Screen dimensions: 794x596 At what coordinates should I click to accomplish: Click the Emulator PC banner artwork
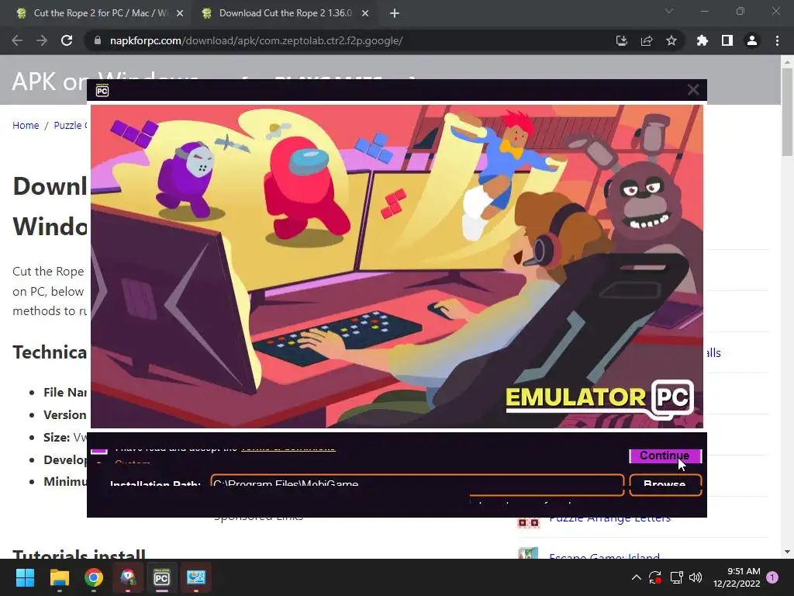pyautogui.click(x=396, y=266)
